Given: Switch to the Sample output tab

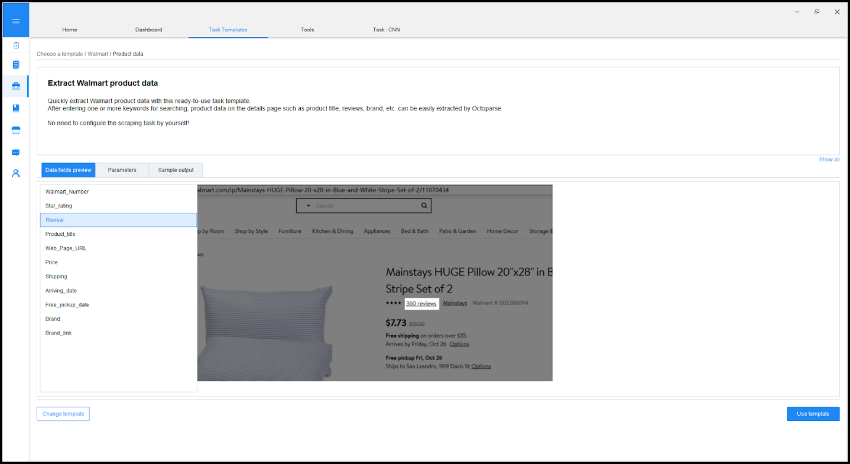Looking at the screenshot, I should tap(176, 170).
